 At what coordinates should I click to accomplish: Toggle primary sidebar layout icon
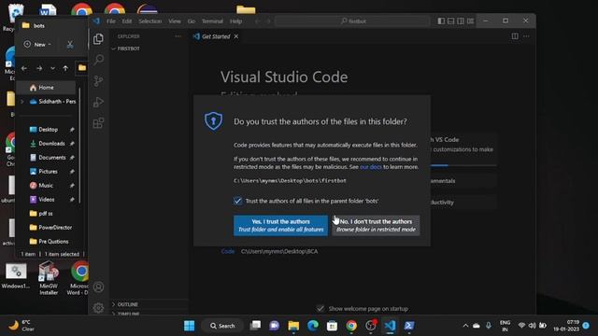[441, 21]
